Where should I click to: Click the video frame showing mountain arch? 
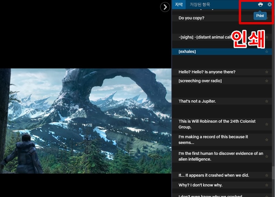click(86, 121)
